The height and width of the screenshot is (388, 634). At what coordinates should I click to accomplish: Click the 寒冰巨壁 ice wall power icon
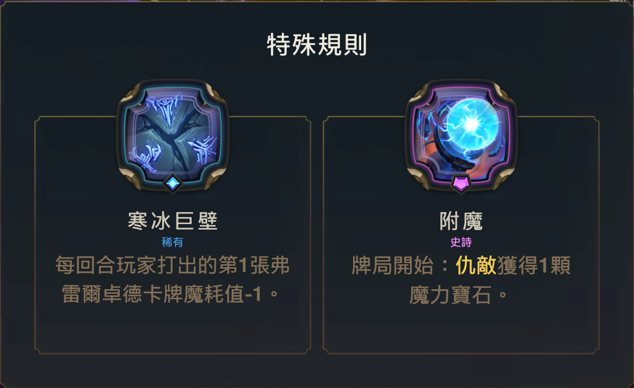tap(173, 135)
